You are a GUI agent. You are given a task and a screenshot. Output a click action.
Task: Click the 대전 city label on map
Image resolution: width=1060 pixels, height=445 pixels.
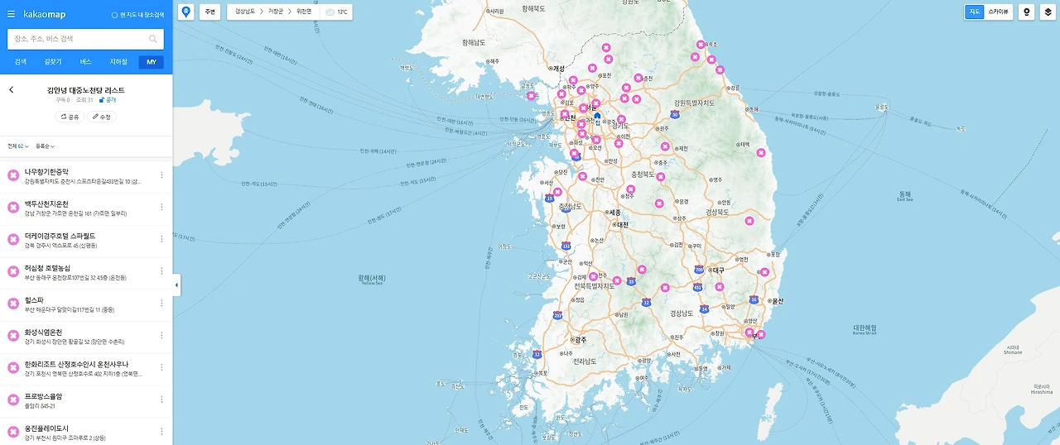tap(621, 224)
